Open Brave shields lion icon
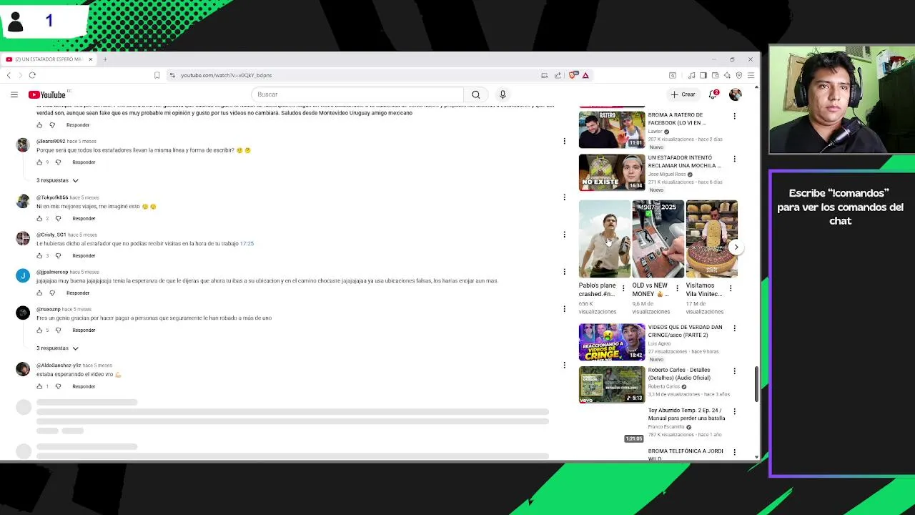The width and height of the screenshot is (915, 515). [573, 75]
